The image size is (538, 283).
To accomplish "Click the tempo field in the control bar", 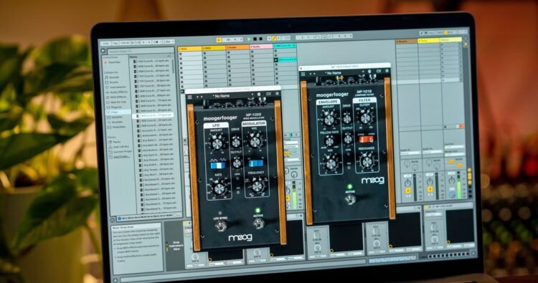I will [124, 43].
